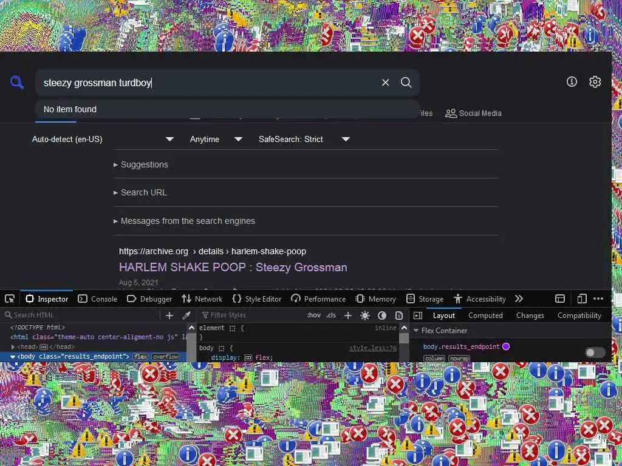Switch to the Changes sidebar tab
Screen dimensions: 622x466
click(x=530, y=316)
